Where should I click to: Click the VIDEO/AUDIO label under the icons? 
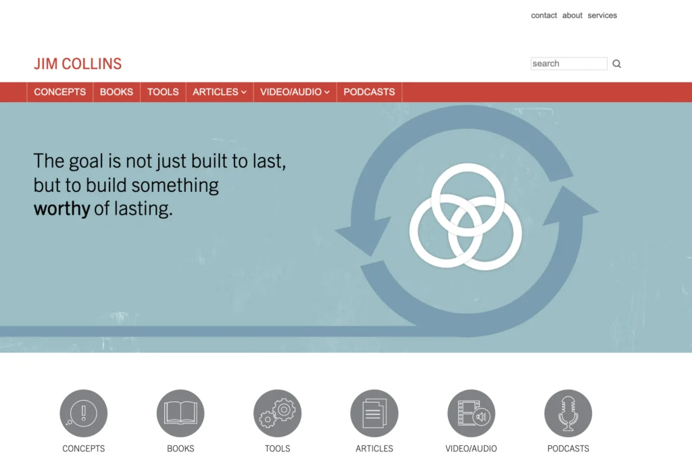(471, 449)
